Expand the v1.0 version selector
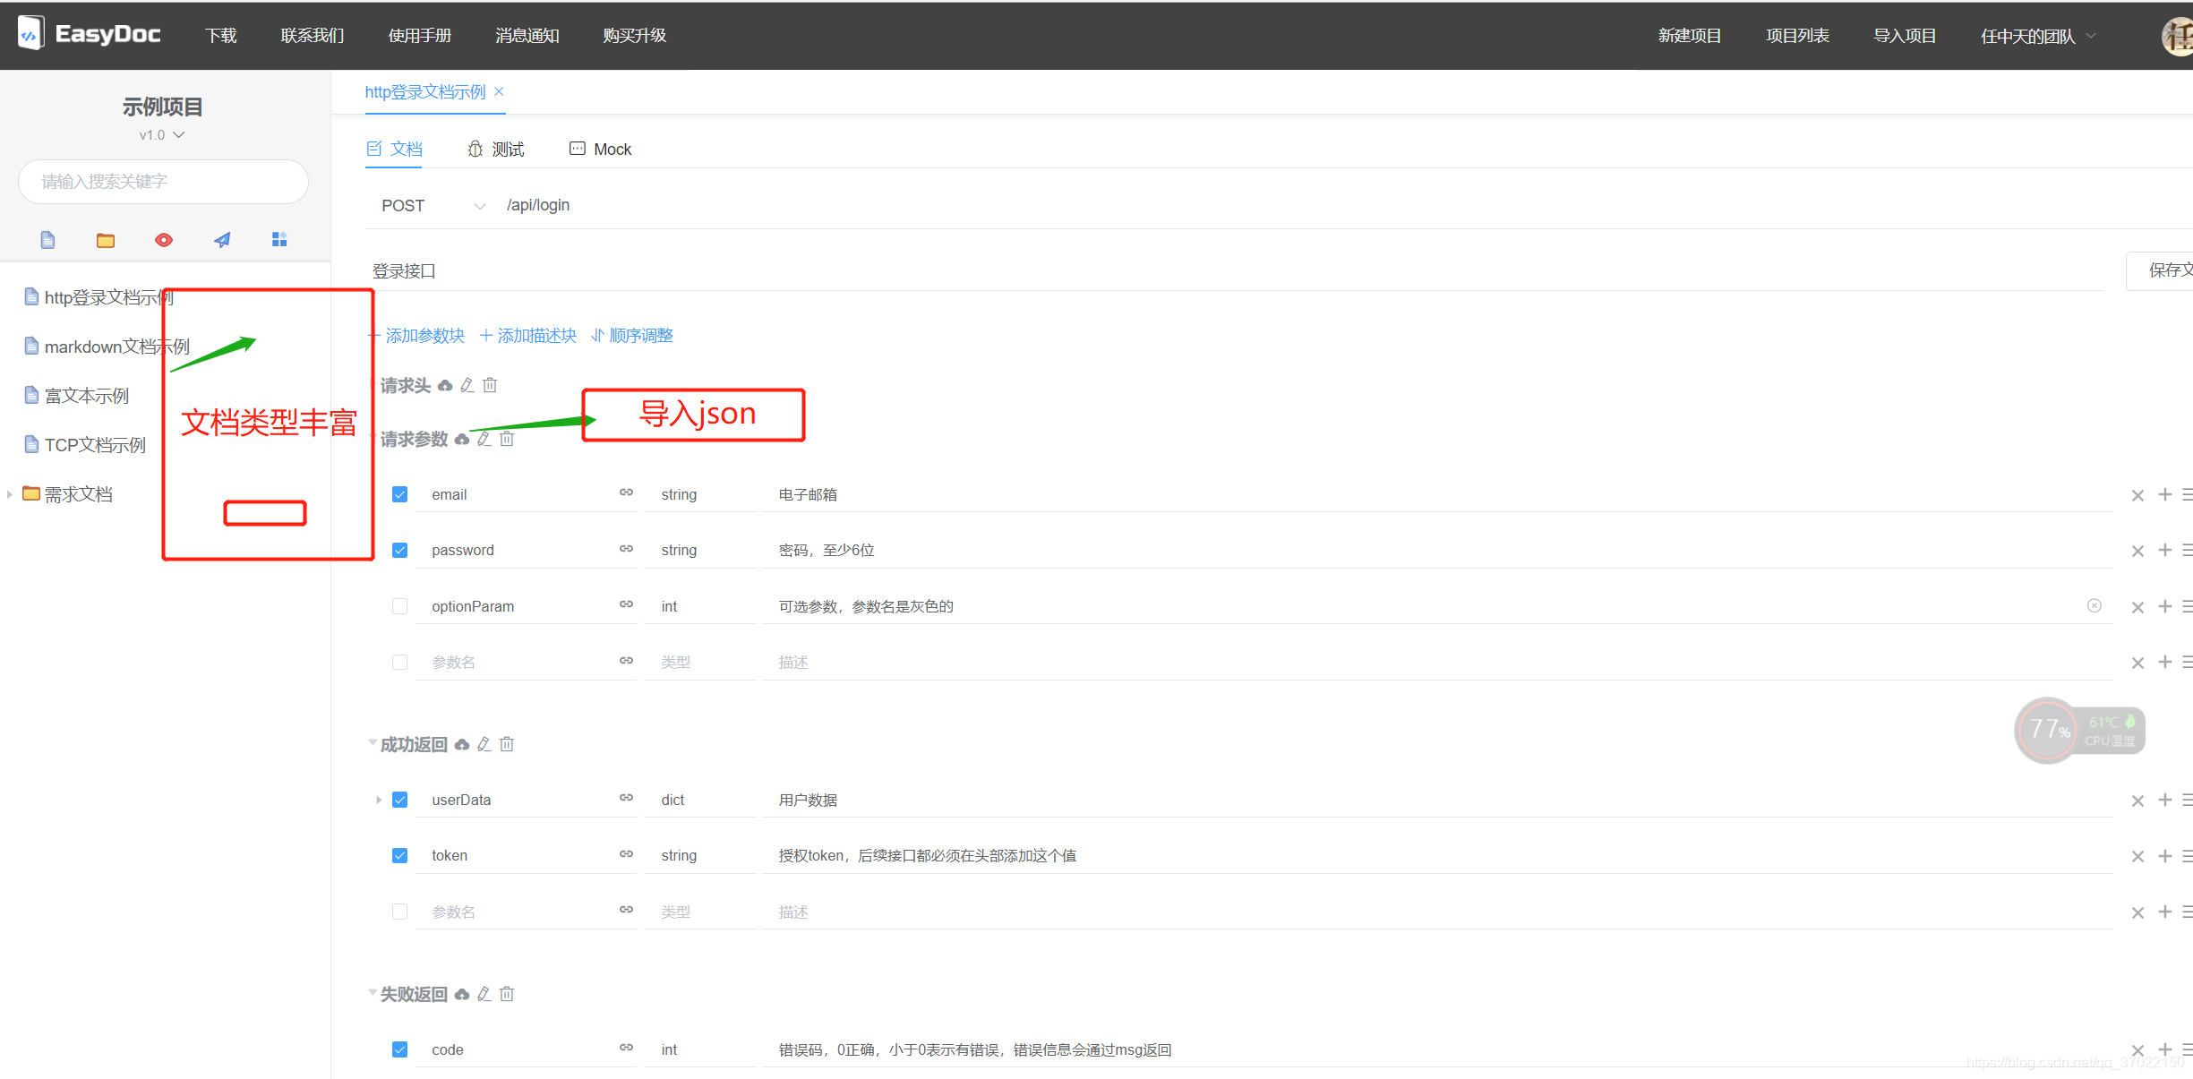Screen dimensions: 2193x1079 pyautogui.click(x=163, y=135)
